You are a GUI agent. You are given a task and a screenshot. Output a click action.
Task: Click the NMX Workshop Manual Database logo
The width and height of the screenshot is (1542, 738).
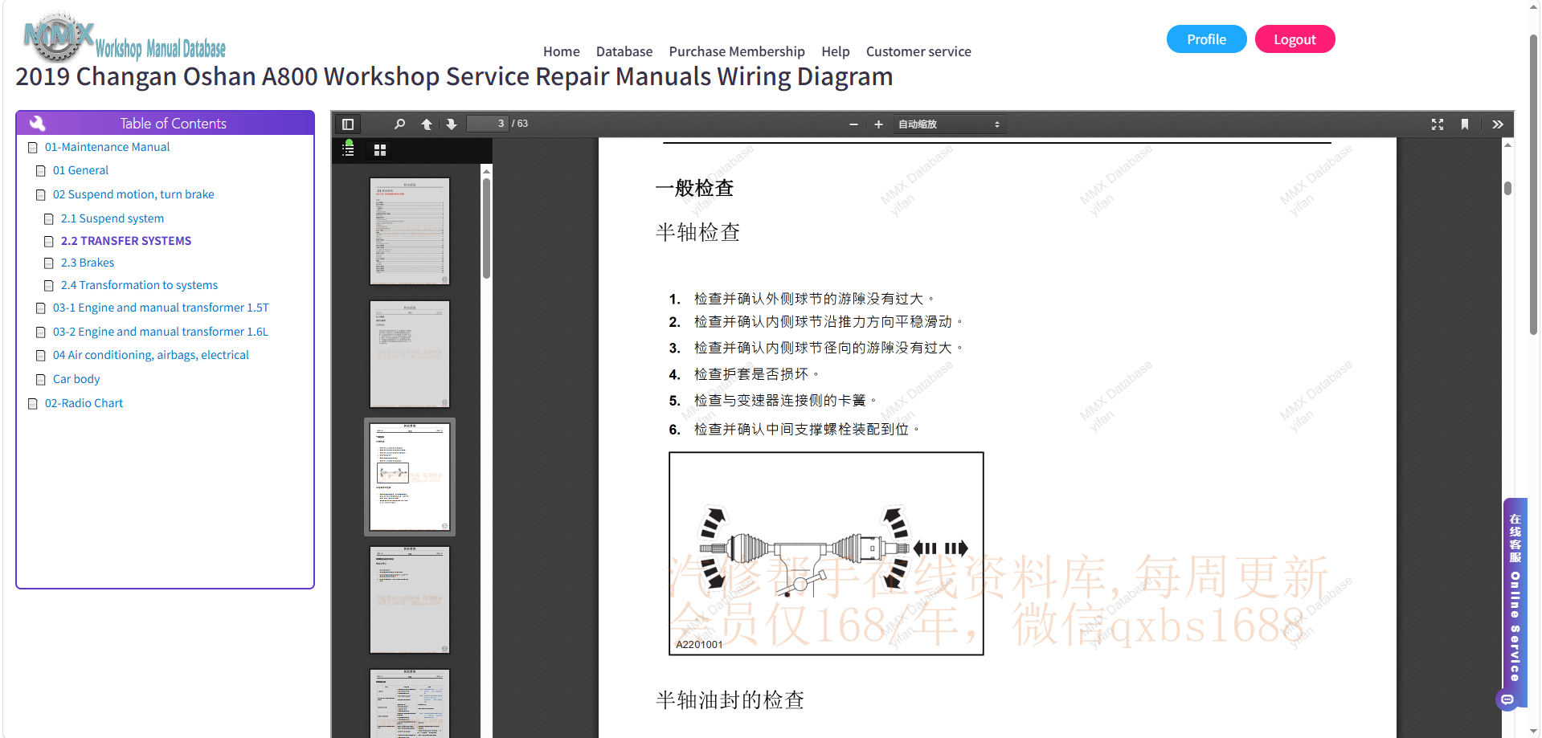click(x=125, y=37)
